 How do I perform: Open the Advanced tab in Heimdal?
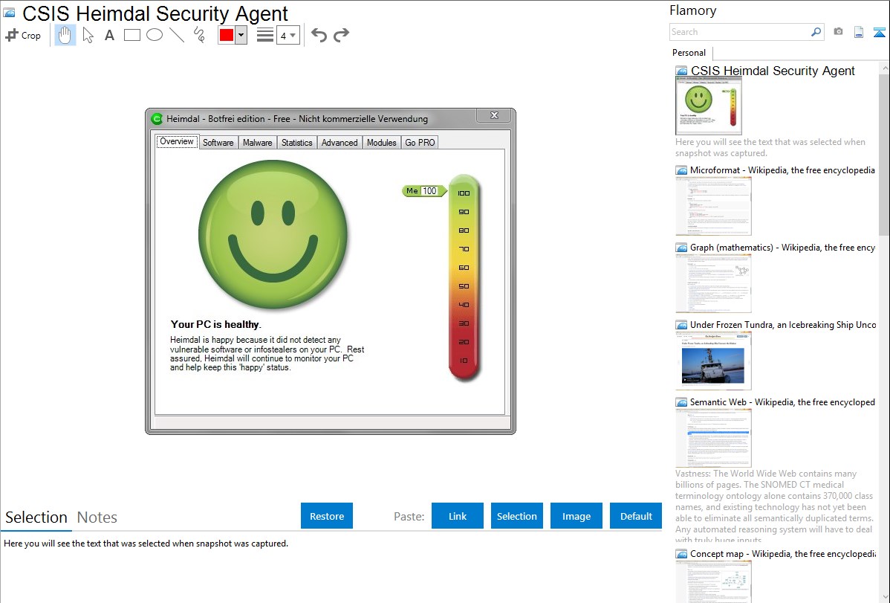[x=340, y=143]
